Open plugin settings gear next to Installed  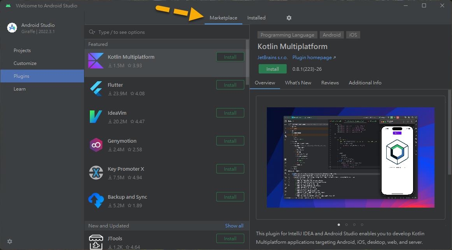(x=289, y=18)
